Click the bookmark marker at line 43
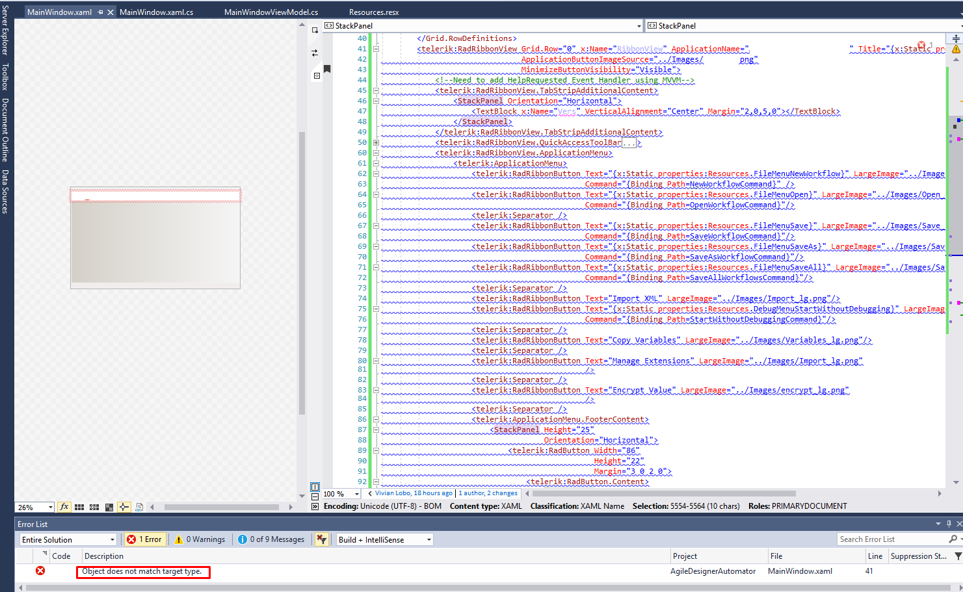 327,69
